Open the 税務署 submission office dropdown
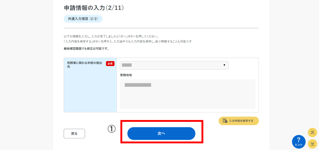 pyautogui.click(x=174, y=65)
